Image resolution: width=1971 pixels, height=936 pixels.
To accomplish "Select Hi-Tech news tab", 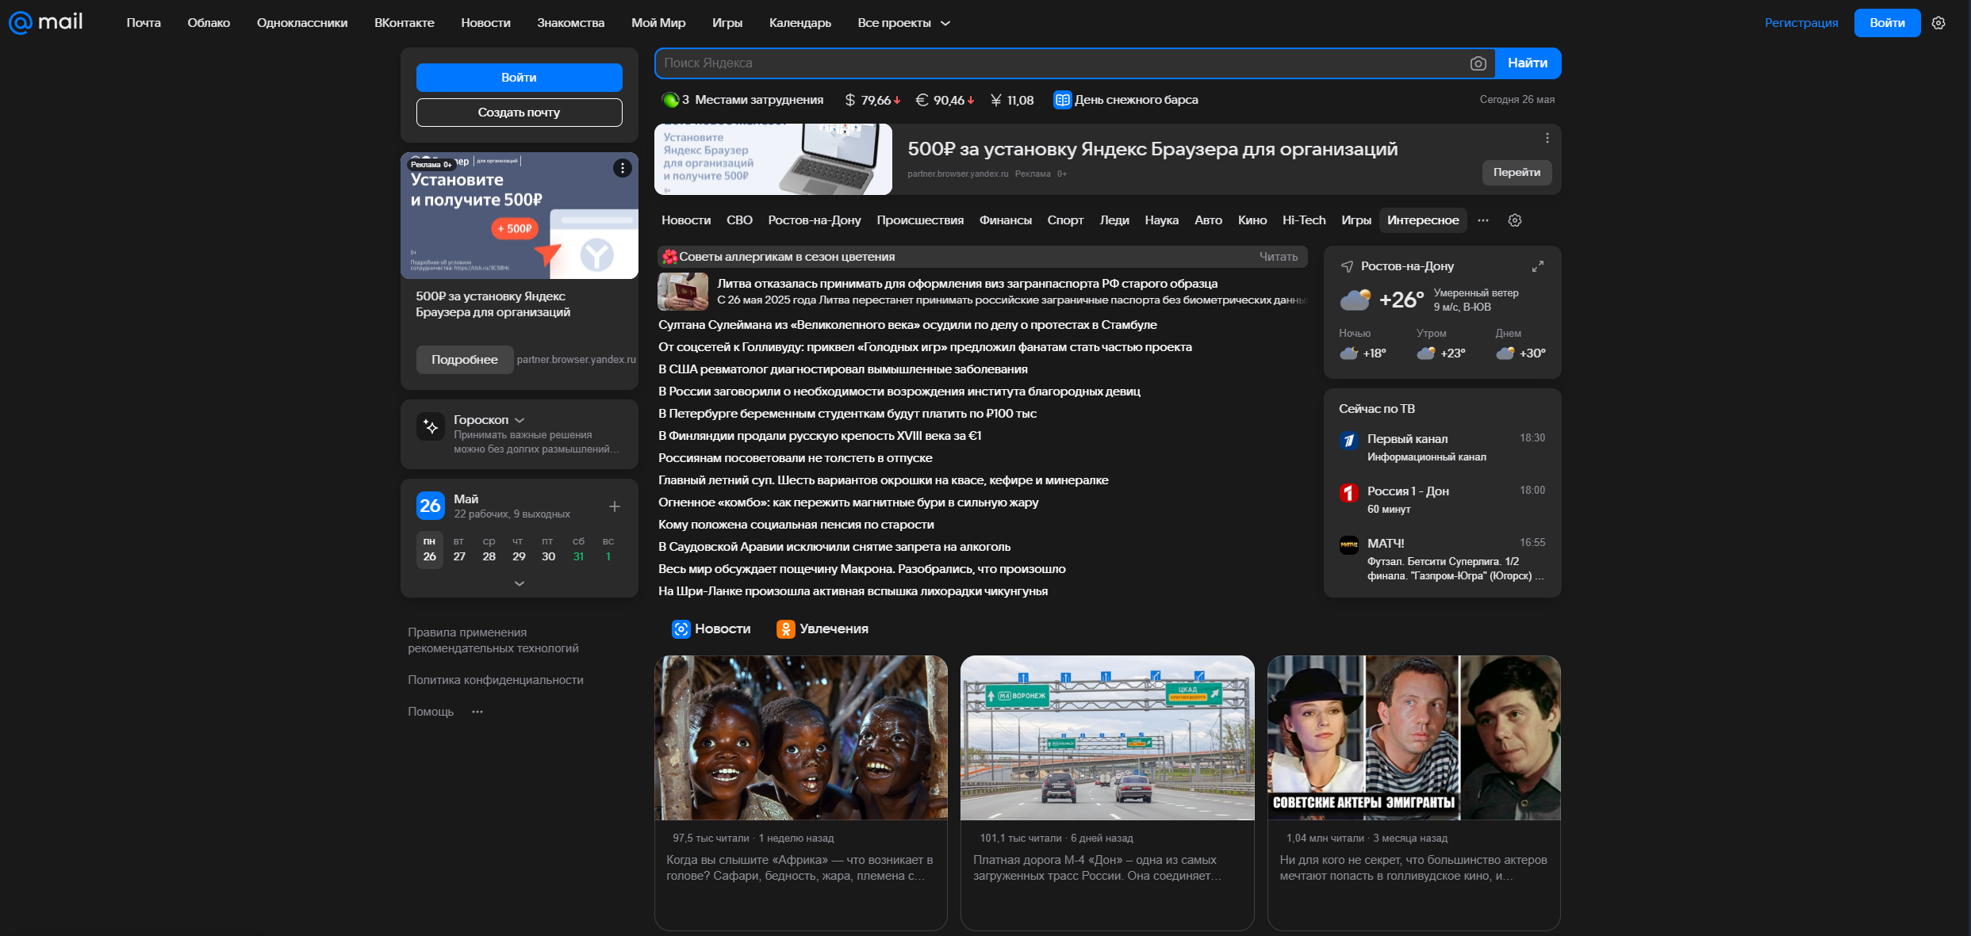I will pos(1304,220).
